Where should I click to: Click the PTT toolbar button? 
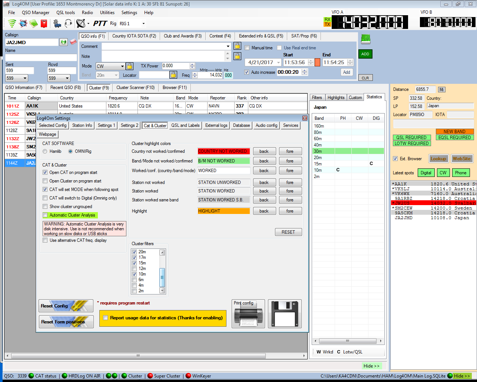point(100,23)
